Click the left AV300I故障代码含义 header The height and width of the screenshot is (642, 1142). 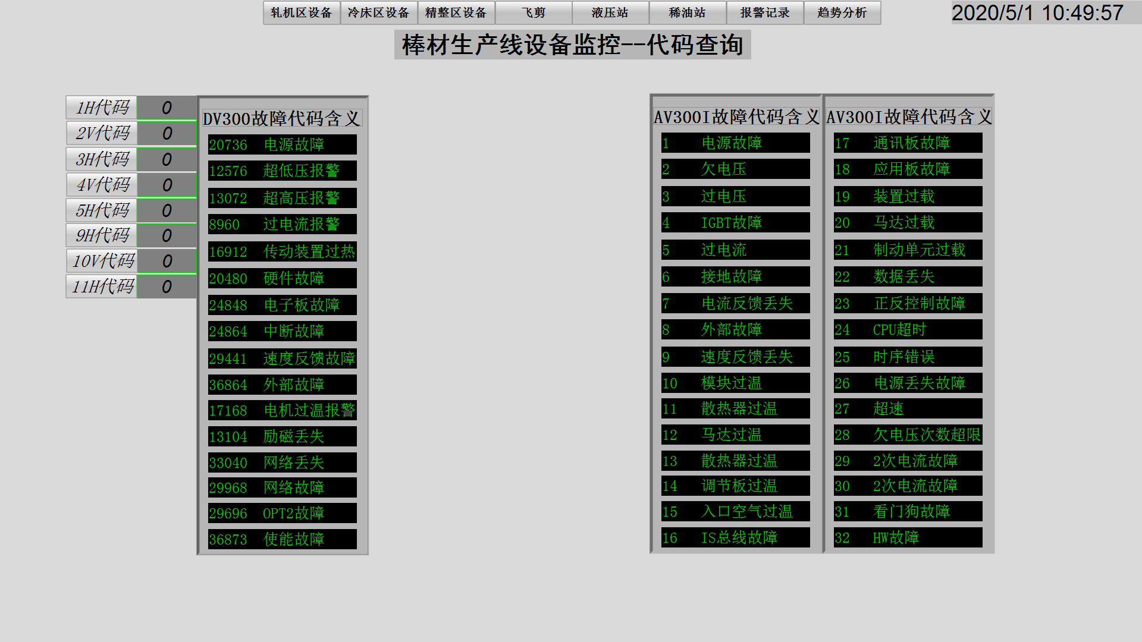point(735,117)
